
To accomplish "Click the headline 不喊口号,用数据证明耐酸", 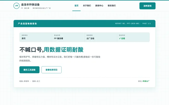I will [51, 50].
